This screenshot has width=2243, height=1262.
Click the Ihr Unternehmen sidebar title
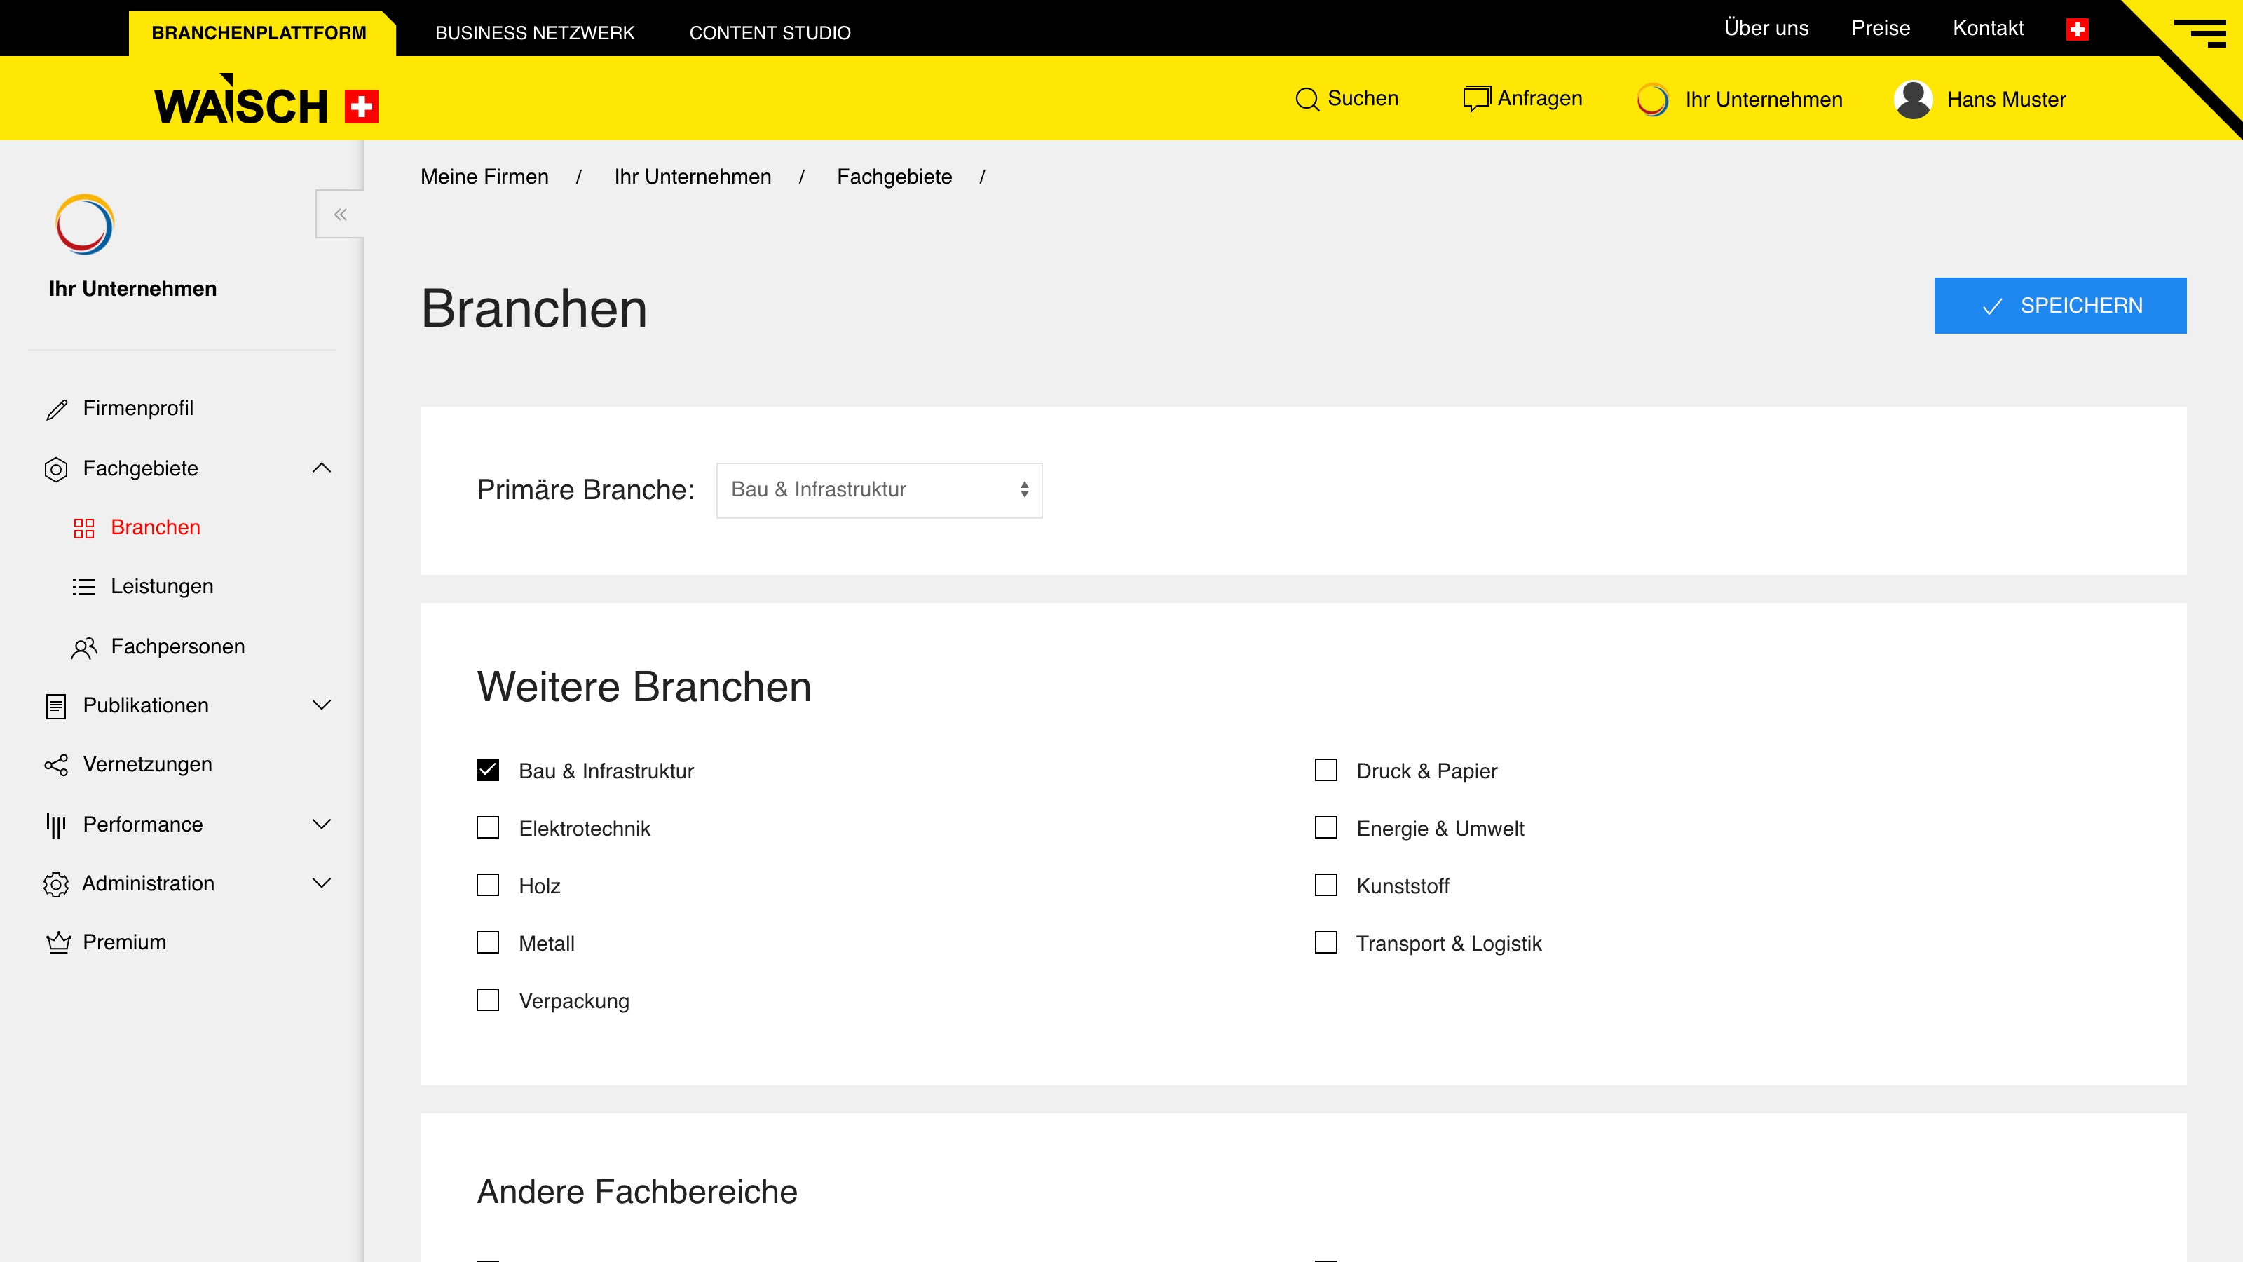click(132, 289)
